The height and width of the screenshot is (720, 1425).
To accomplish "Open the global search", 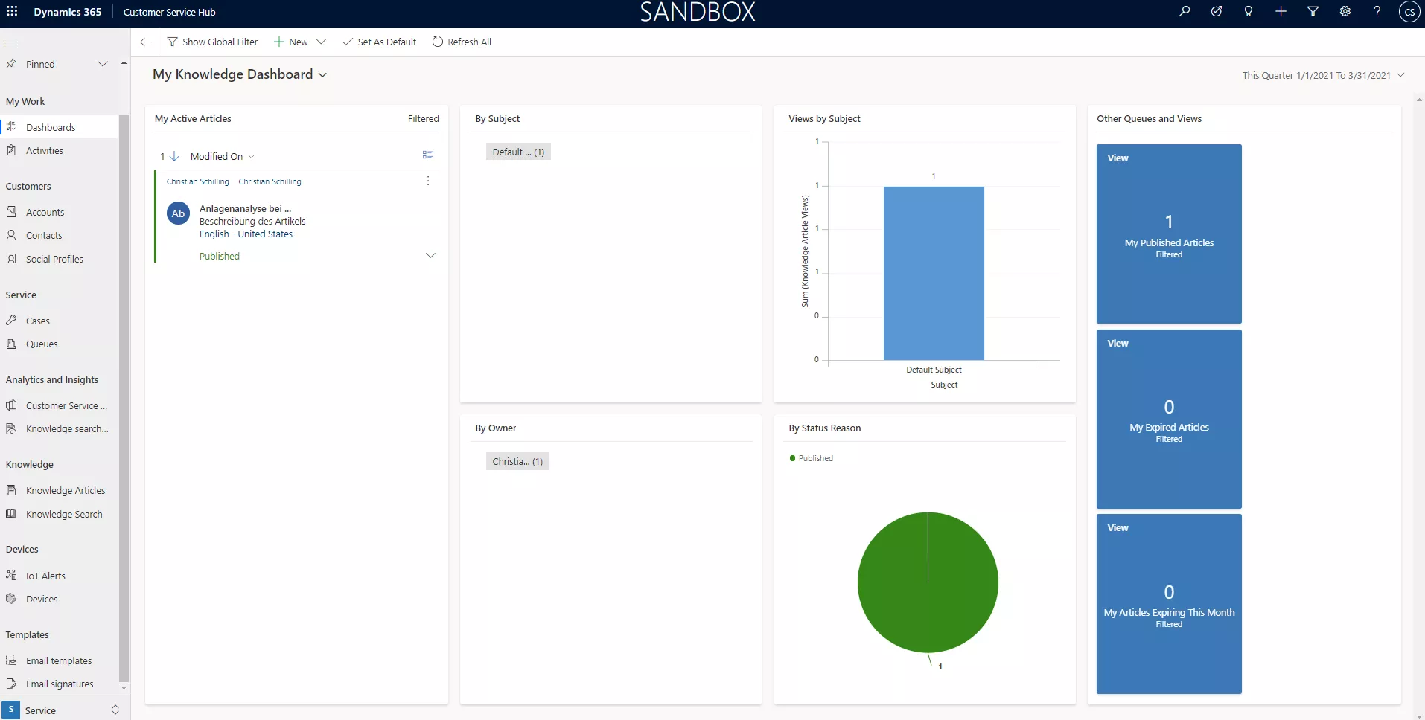I will pyautogui.click(x=1184, y=11).
